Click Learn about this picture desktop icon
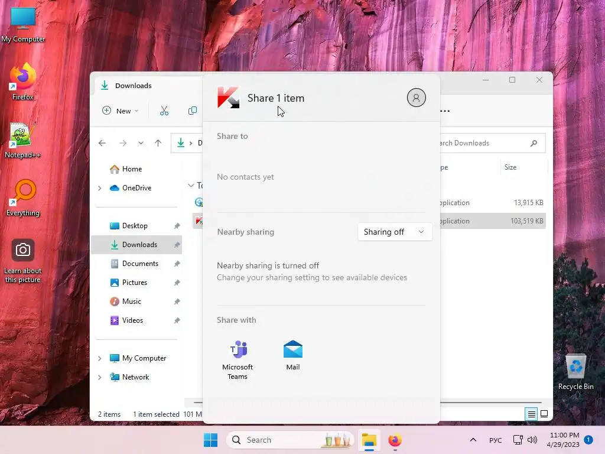This screenshot has width=605, height=454. (x=23, y=261)
